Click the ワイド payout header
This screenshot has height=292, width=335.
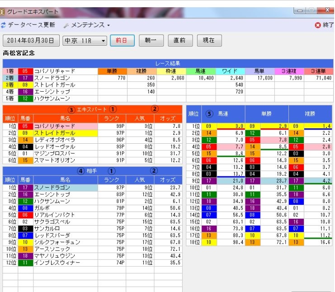(230, 71)
